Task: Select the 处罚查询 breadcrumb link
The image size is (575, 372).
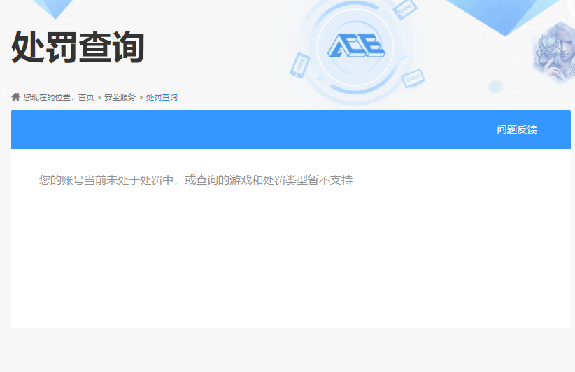Action: (x=162, y=97)
